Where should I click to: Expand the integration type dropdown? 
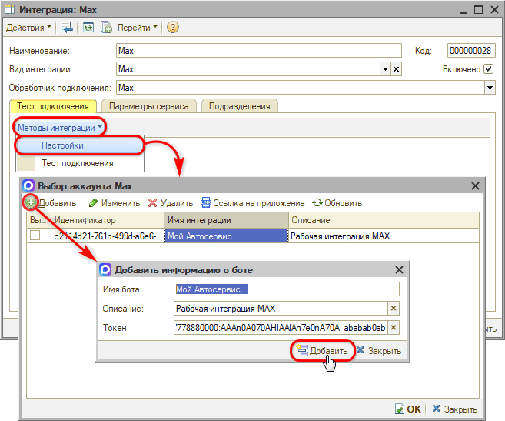(x=385, y=69)
